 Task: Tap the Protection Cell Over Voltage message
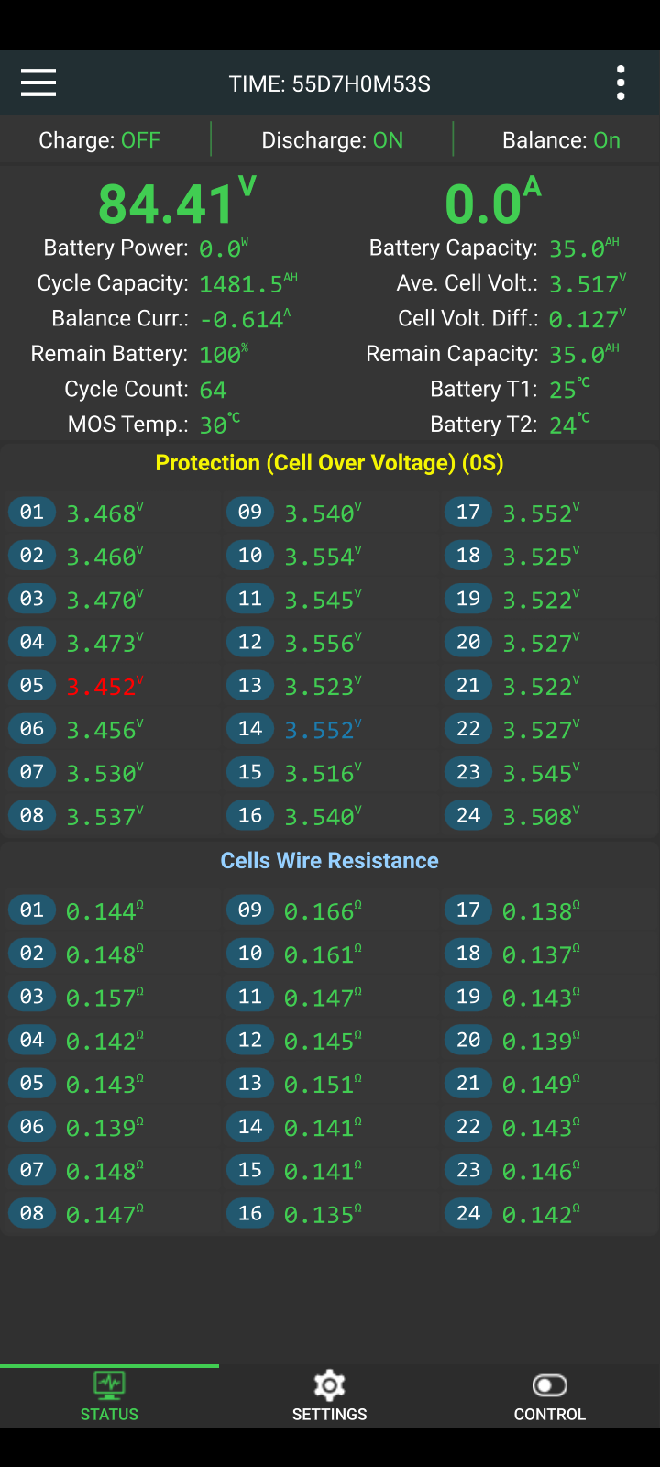(x=330, y=462)
